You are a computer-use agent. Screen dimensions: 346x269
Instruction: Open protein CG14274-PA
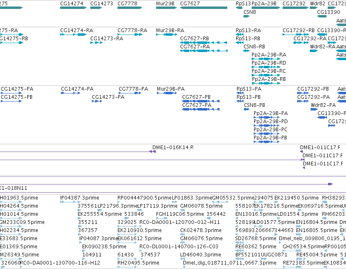77,89
